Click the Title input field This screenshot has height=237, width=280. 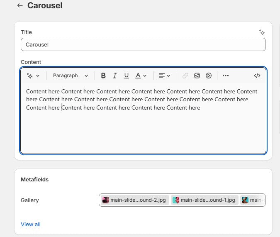[143, 44]
